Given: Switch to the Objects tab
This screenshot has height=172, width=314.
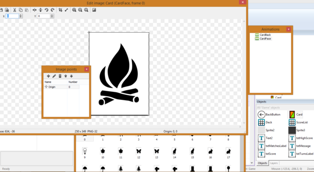Looking at the screenshot, I should tap(262, 163).
